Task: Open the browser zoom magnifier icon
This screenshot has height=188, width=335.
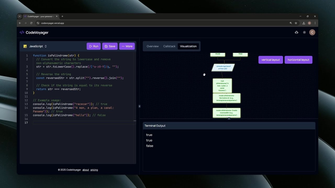Action: [291, 23]
